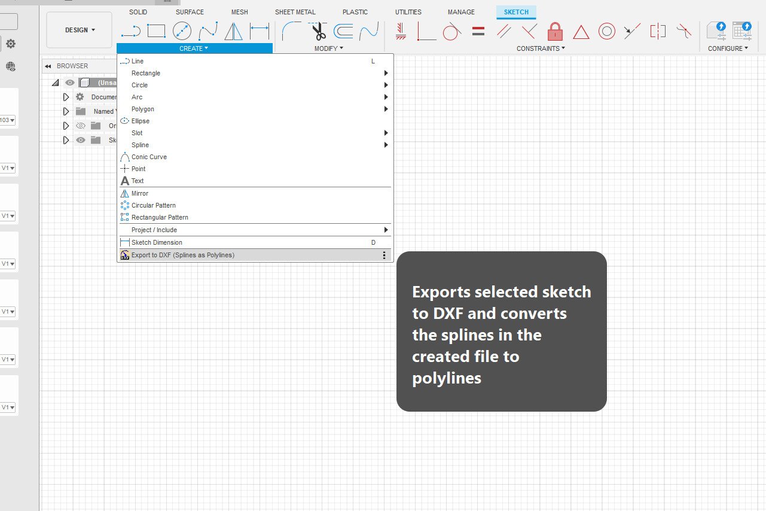Select the 2-point Rectangle toolbar icon
This screenshot has width=766, height=511.
[x=156, y=31]
